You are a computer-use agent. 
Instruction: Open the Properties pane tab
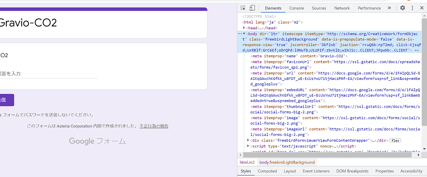click(384, 171)
